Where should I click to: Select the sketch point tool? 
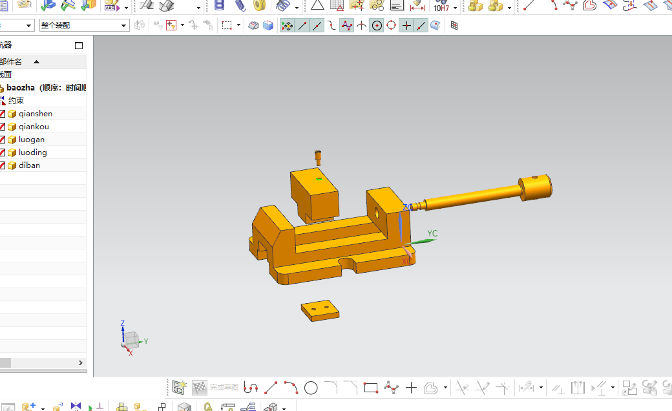coord(411,388)
